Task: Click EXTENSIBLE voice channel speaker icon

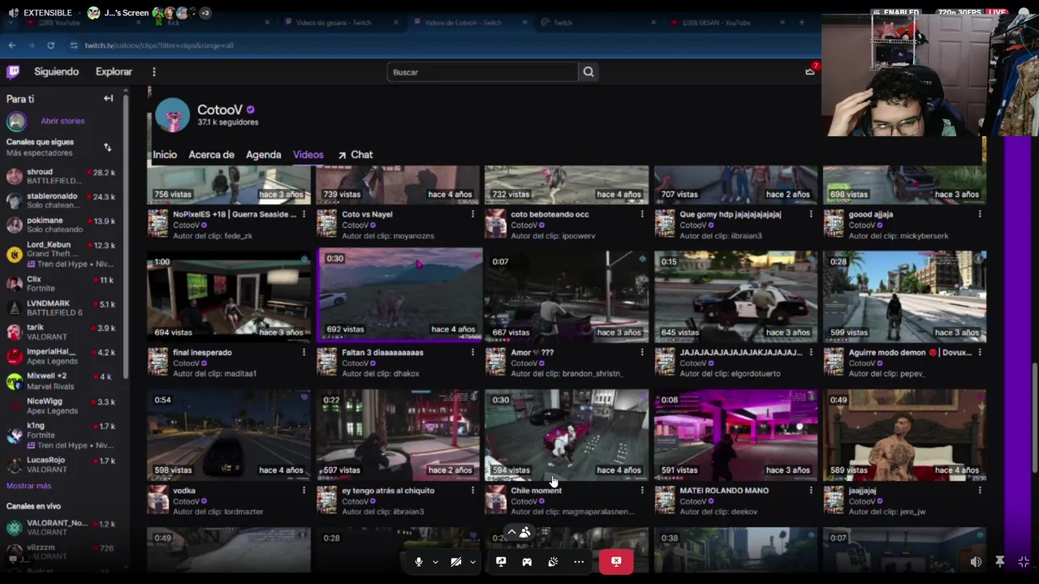Action: pyautogui.click(x=13, y=13)
